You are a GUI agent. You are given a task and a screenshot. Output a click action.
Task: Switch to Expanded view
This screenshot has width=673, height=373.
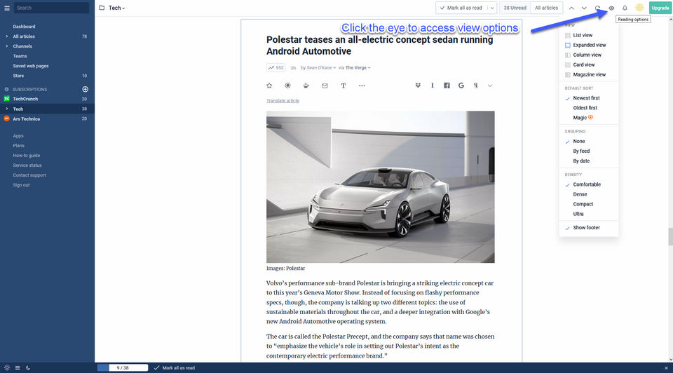coord(590,45)
